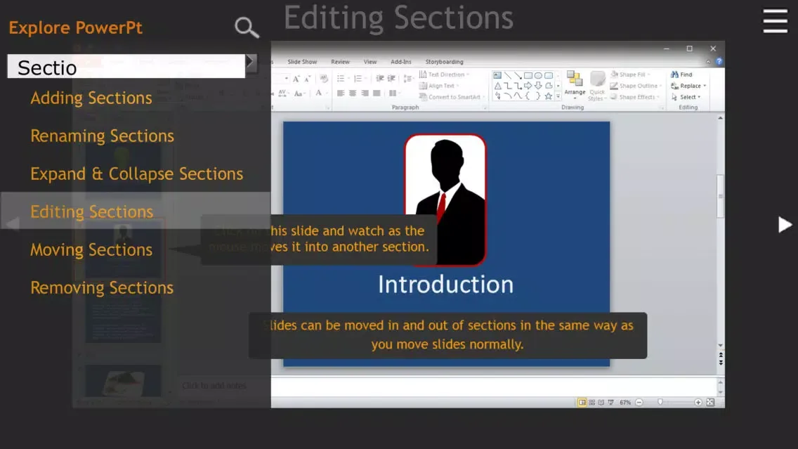This screenshot has height=449, width=798.
Task: Switch to the Slide Show ribbon tab
Action: point(302,62)
